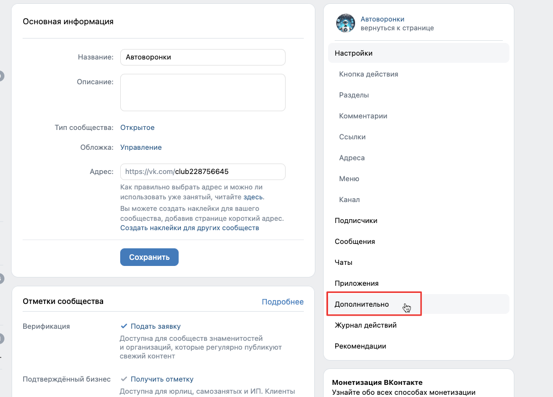Open the Подробнее link in Отметки сообщества

click(282, 301)
